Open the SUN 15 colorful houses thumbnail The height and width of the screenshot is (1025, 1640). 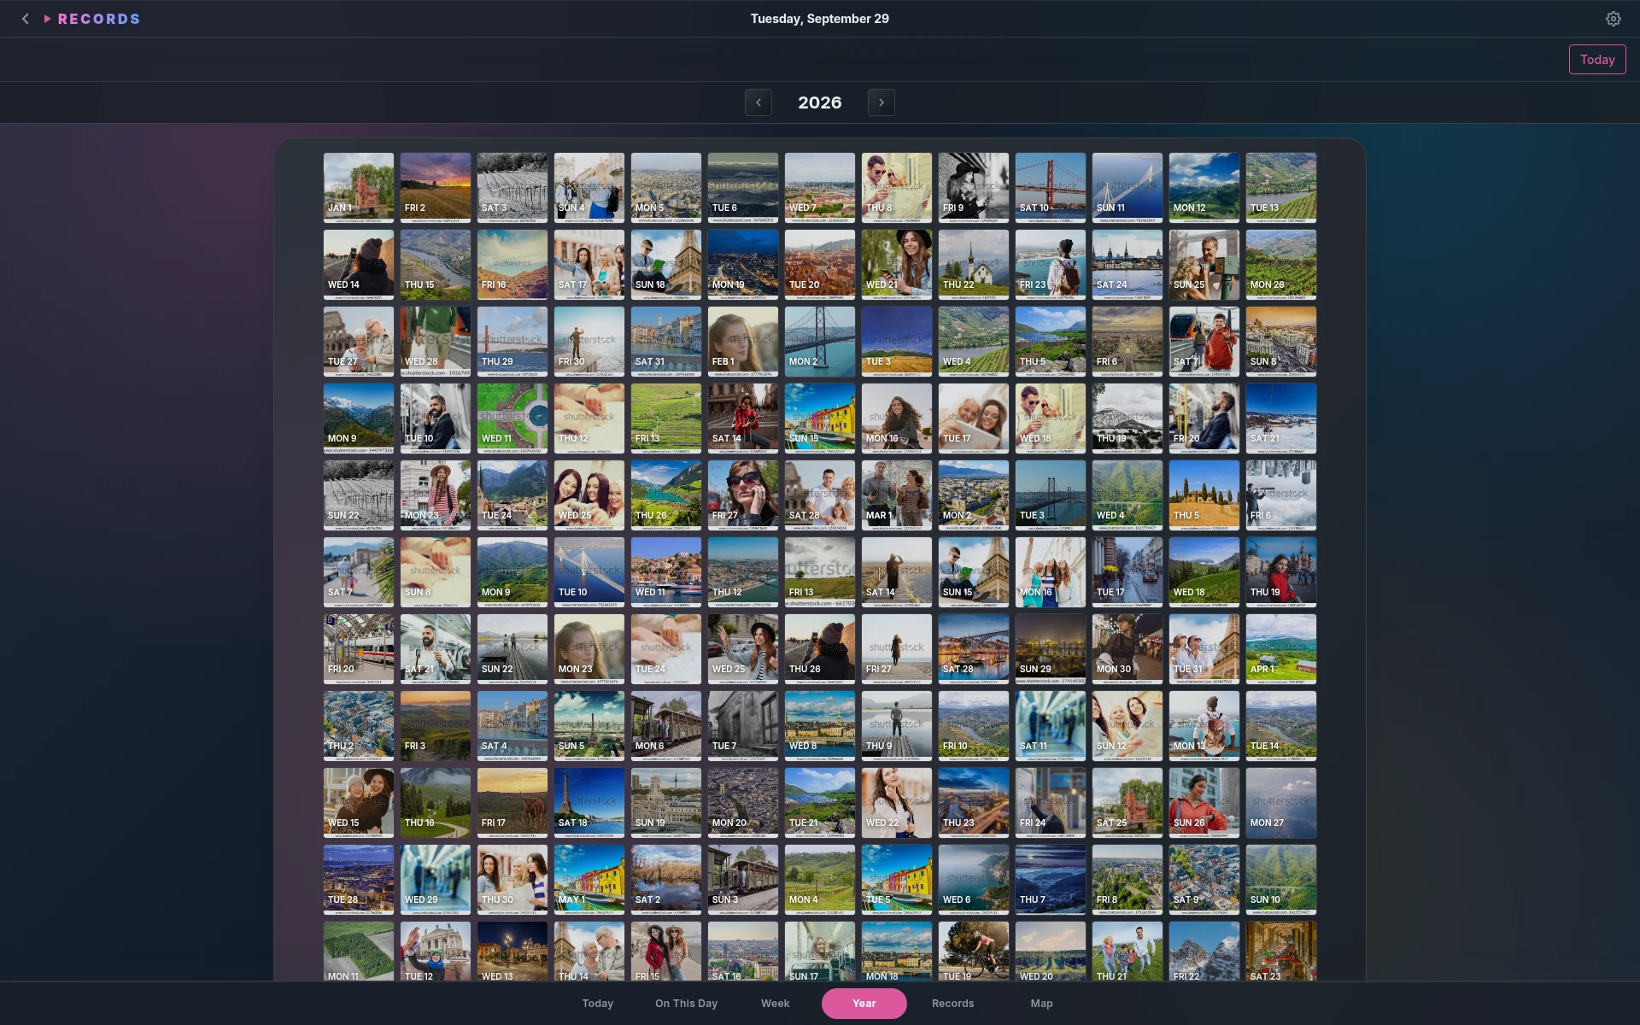coord(820,419)
